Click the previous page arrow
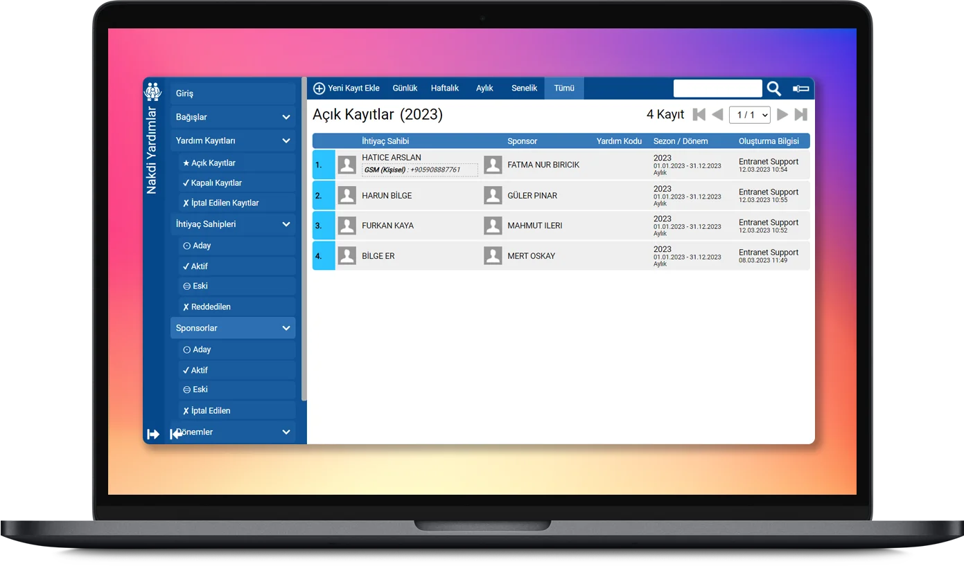The width and height of the screenshot is (964, 566). point(717,115)
